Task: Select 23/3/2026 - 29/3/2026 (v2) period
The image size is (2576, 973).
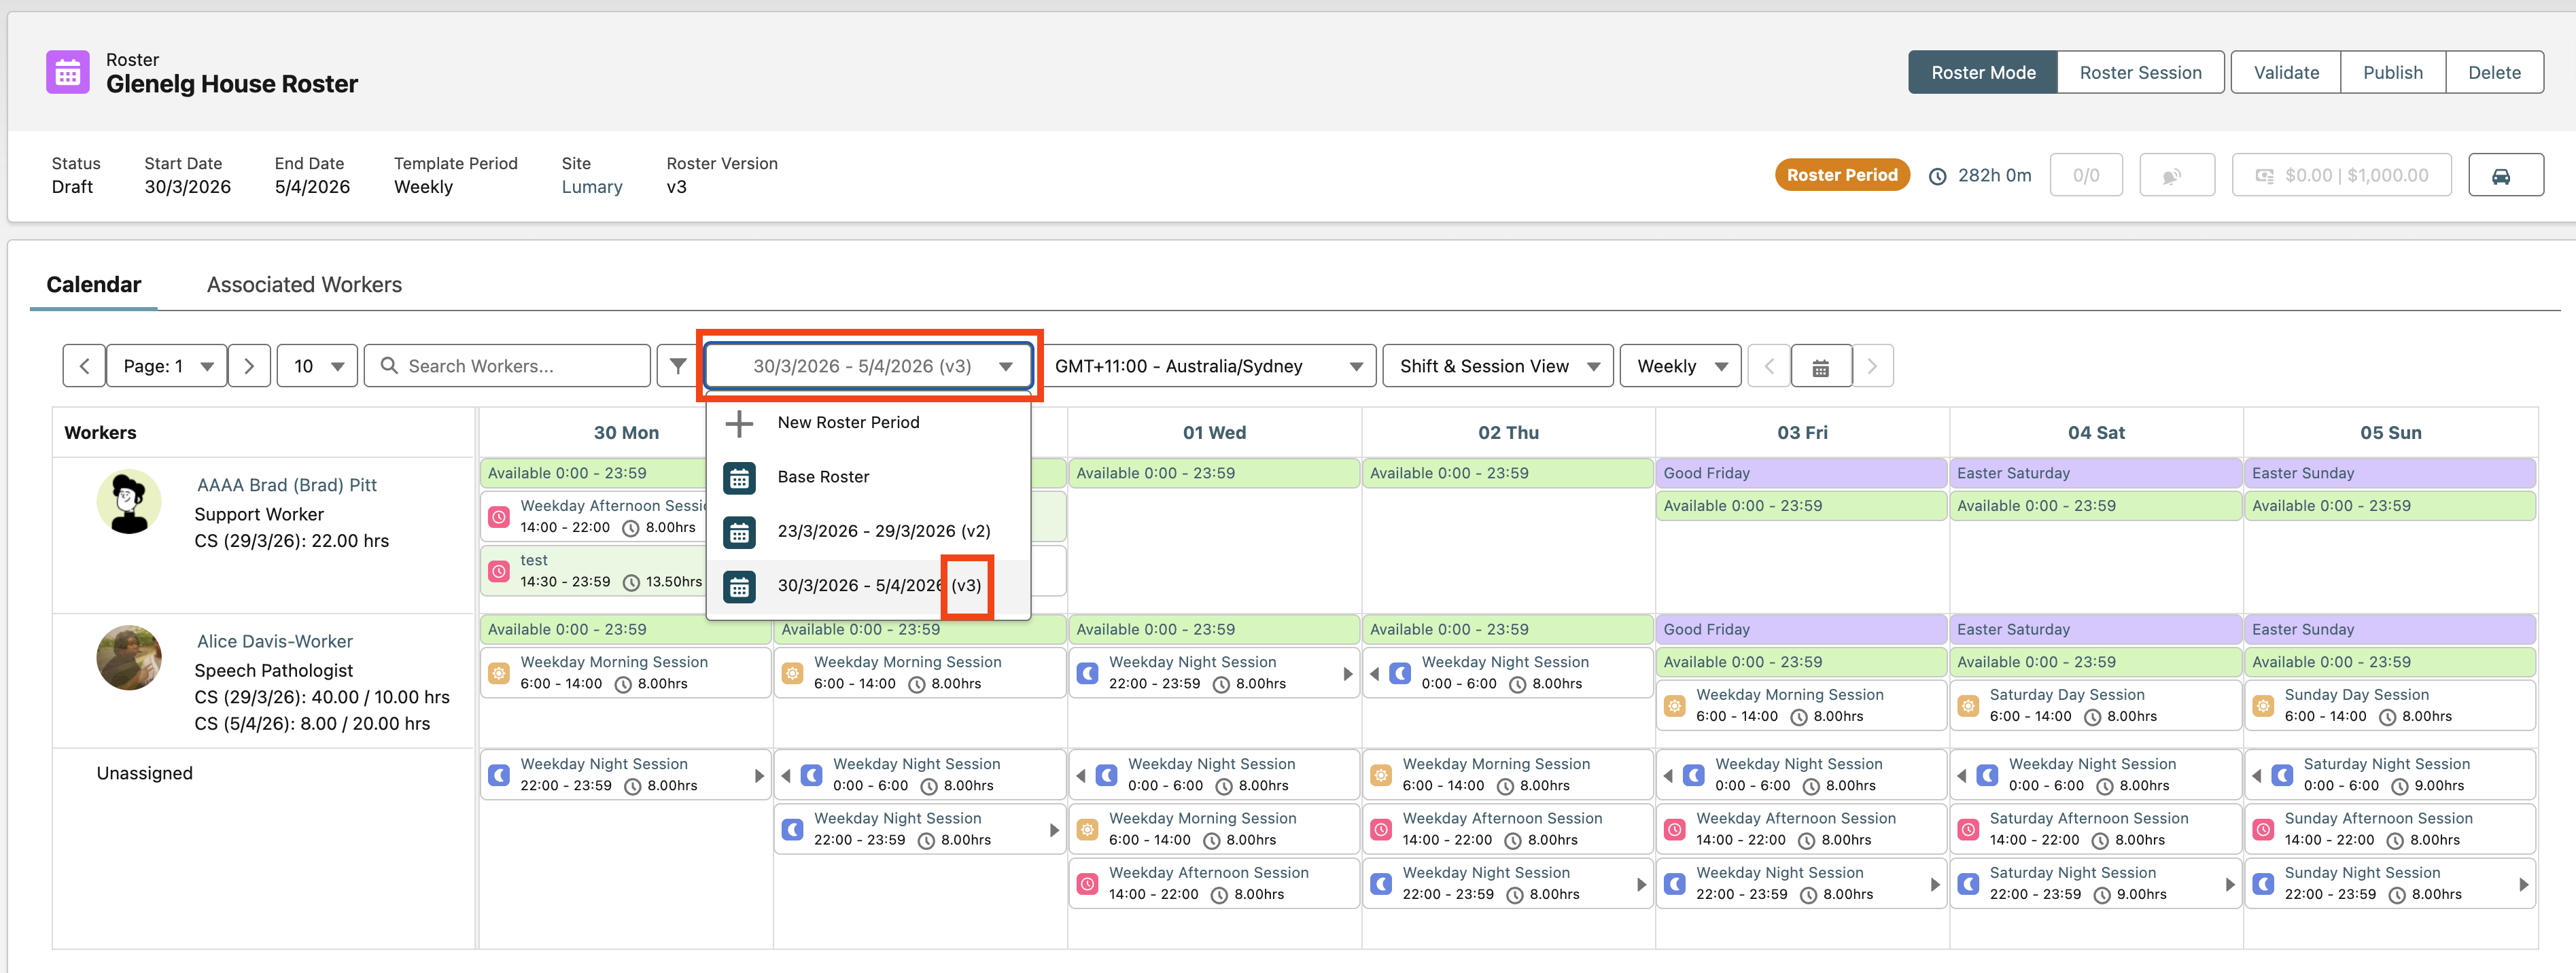Action: tap(883, 532)
